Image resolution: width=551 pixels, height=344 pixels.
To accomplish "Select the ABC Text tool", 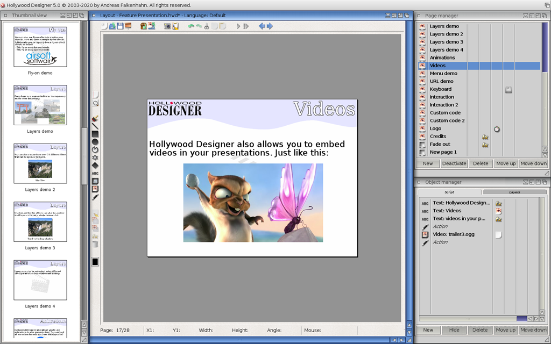I will 95,174.
